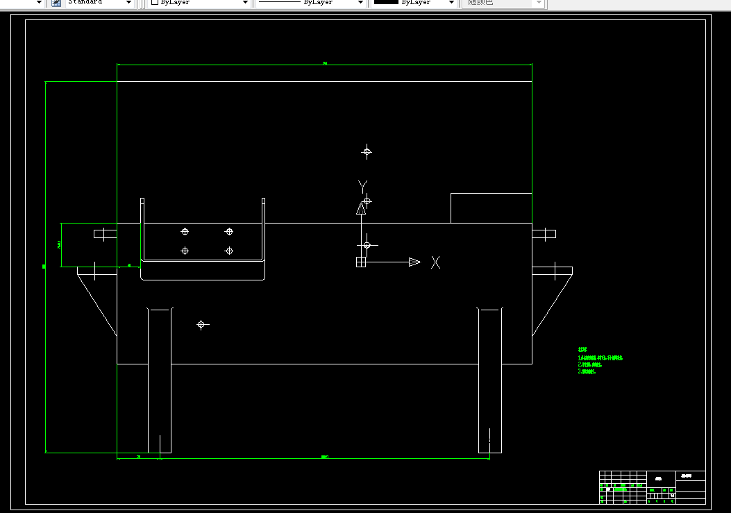Select the bottom-left bolt hole marker in the tray

pos(185,251)
